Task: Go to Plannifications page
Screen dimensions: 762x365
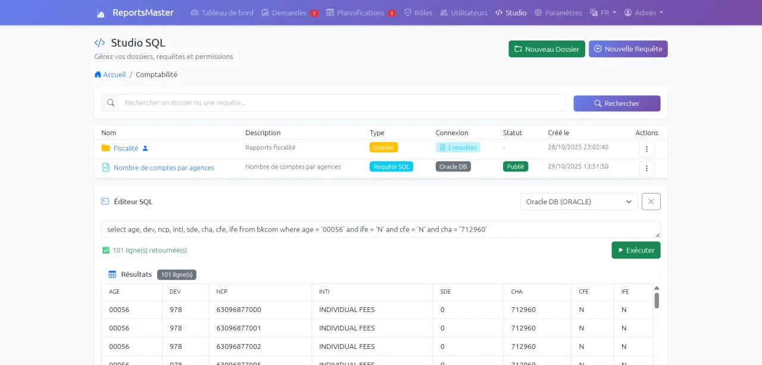Action: point(355,13)
